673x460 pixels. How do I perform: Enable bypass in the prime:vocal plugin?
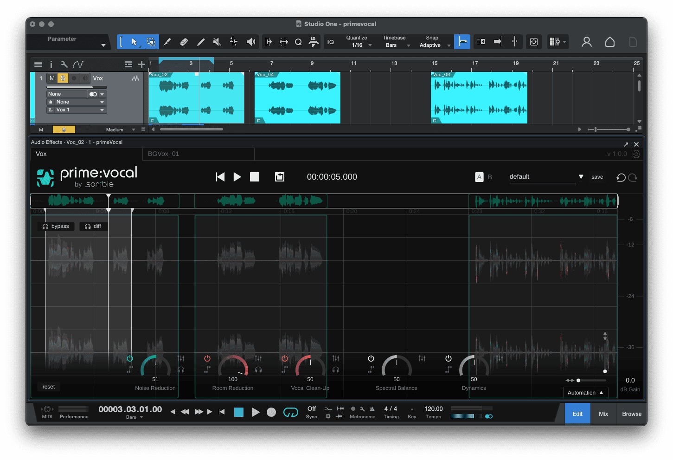click(x=56, y=226)
